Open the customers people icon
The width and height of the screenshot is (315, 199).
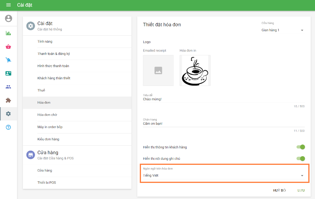(x=8, y=87)
